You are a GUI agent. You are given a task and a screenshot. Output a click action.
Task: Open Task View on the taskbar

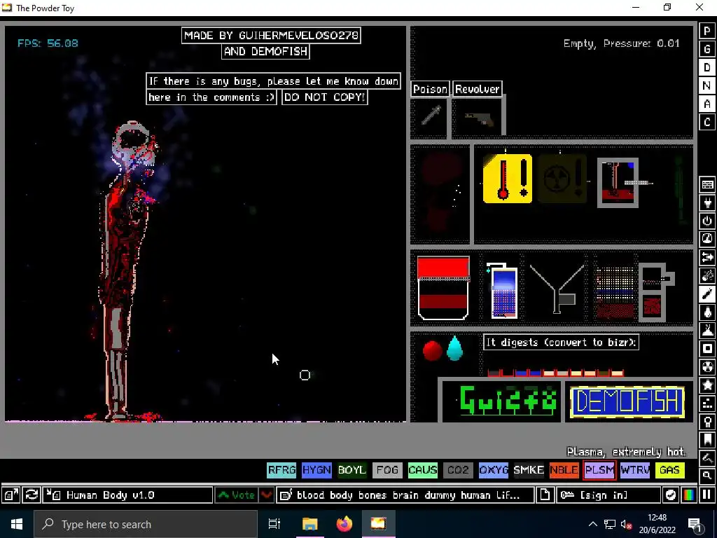pyautogui.click(x=274, y=524)
